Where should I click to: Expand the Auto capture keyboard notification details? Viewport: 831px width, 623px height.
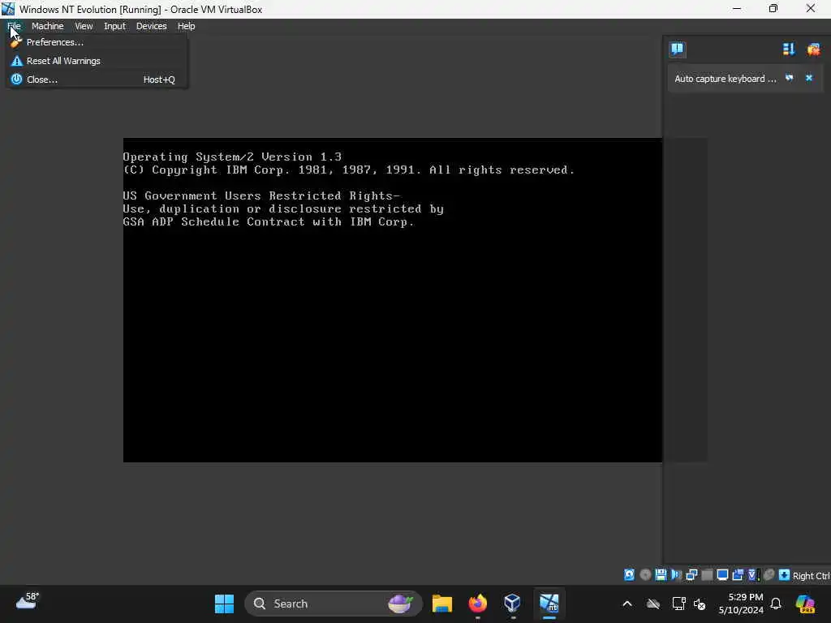pos(789,78)
